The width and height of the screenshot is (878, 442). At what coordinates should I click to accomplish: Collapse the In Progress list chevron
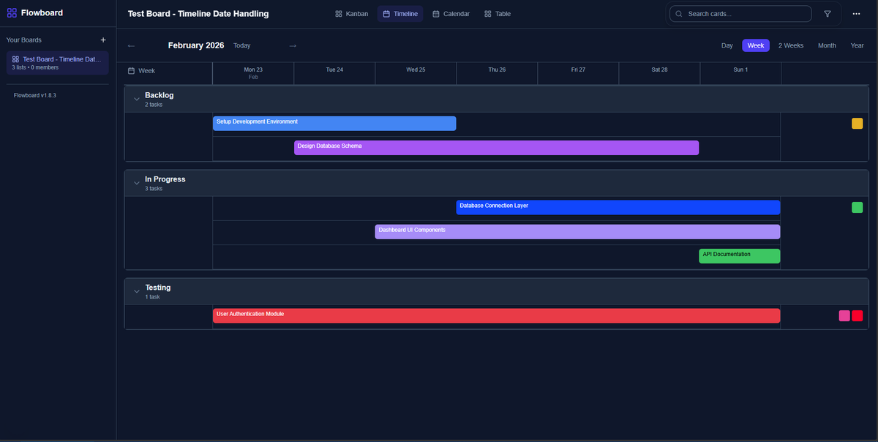pos(136,183)
